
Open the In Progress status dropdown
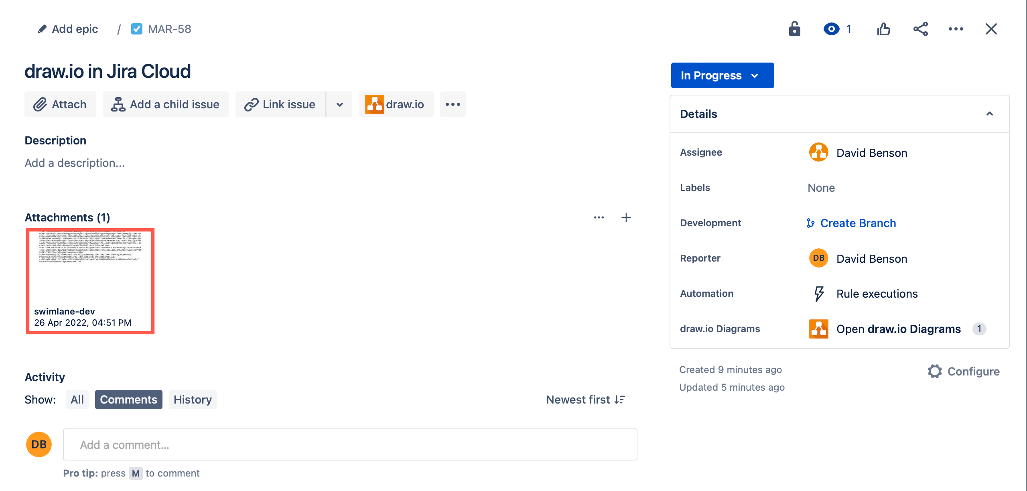722,75
